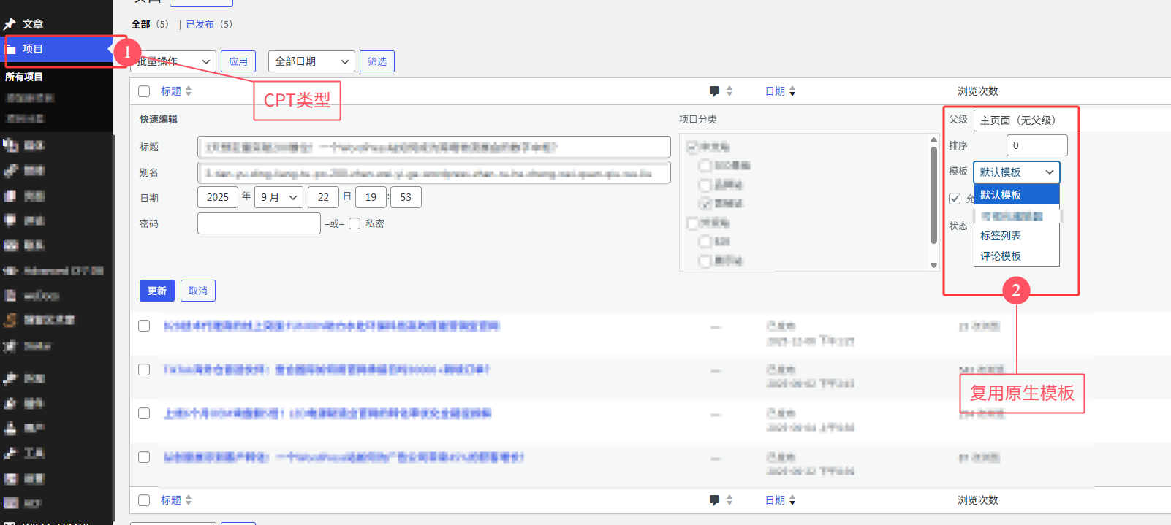Enable the 私密 checkbox

[x=355, y=223]
